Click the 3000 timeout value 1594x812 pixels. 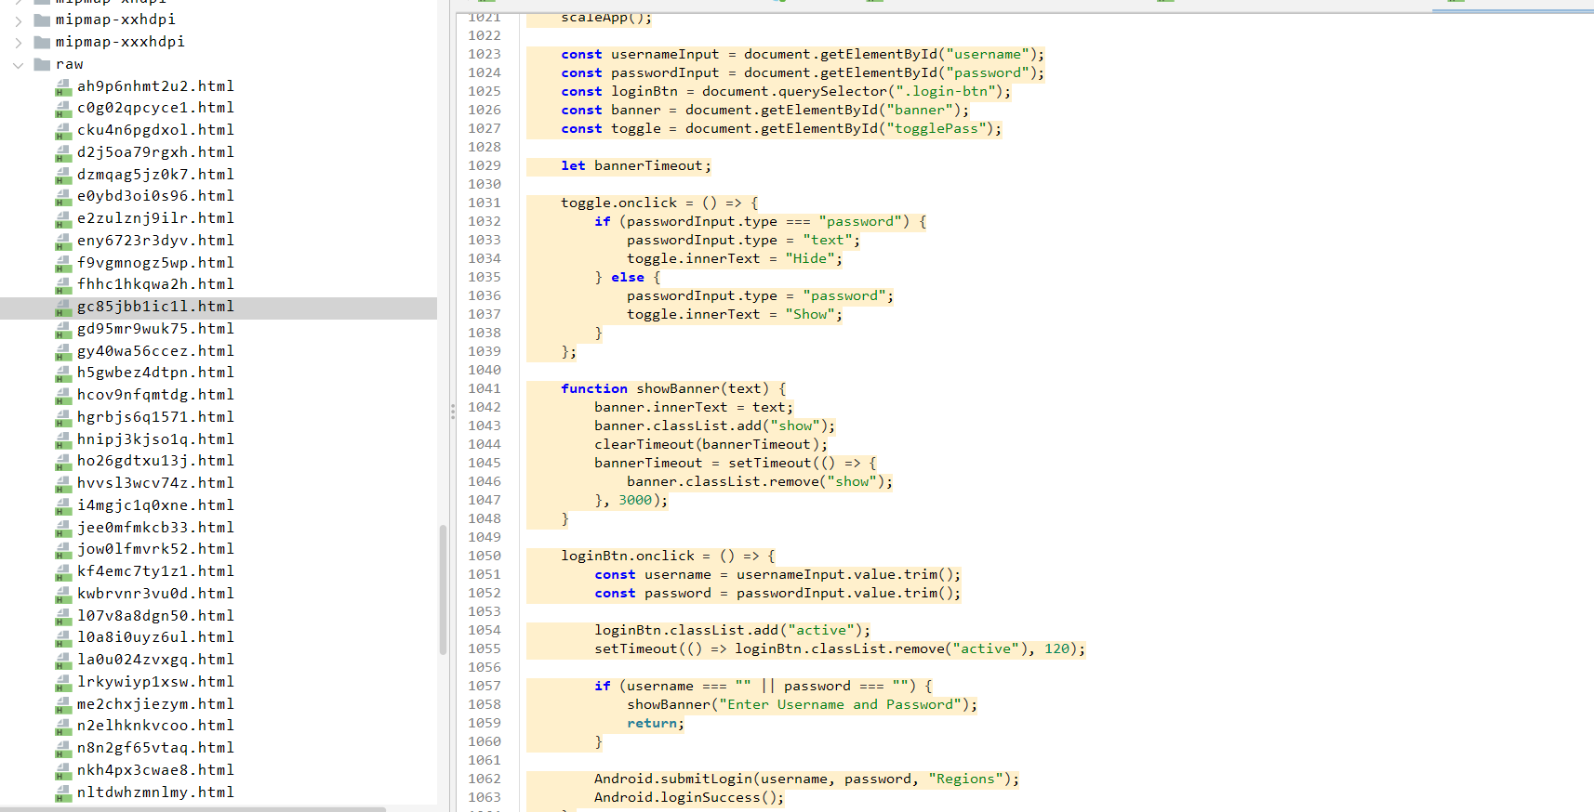click(635, 500)
